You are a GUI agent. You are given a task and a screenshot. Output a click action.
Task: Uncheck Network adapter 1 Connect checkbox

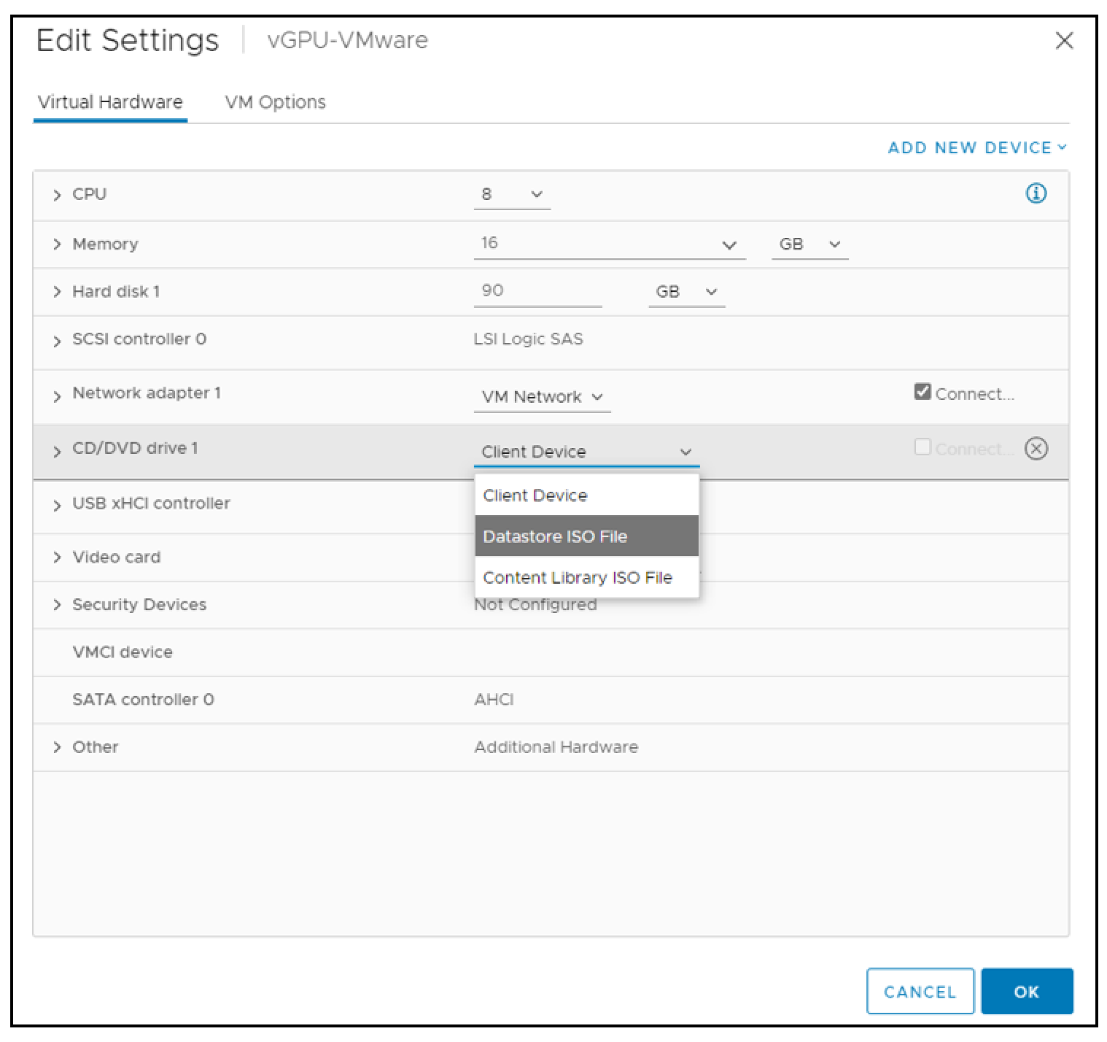[922, 391]
